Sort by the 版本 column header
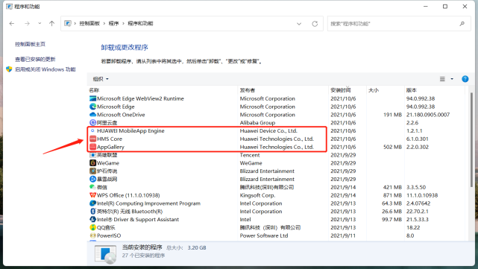This screenshot has height=269, width=478. click(x=411, y=90)
